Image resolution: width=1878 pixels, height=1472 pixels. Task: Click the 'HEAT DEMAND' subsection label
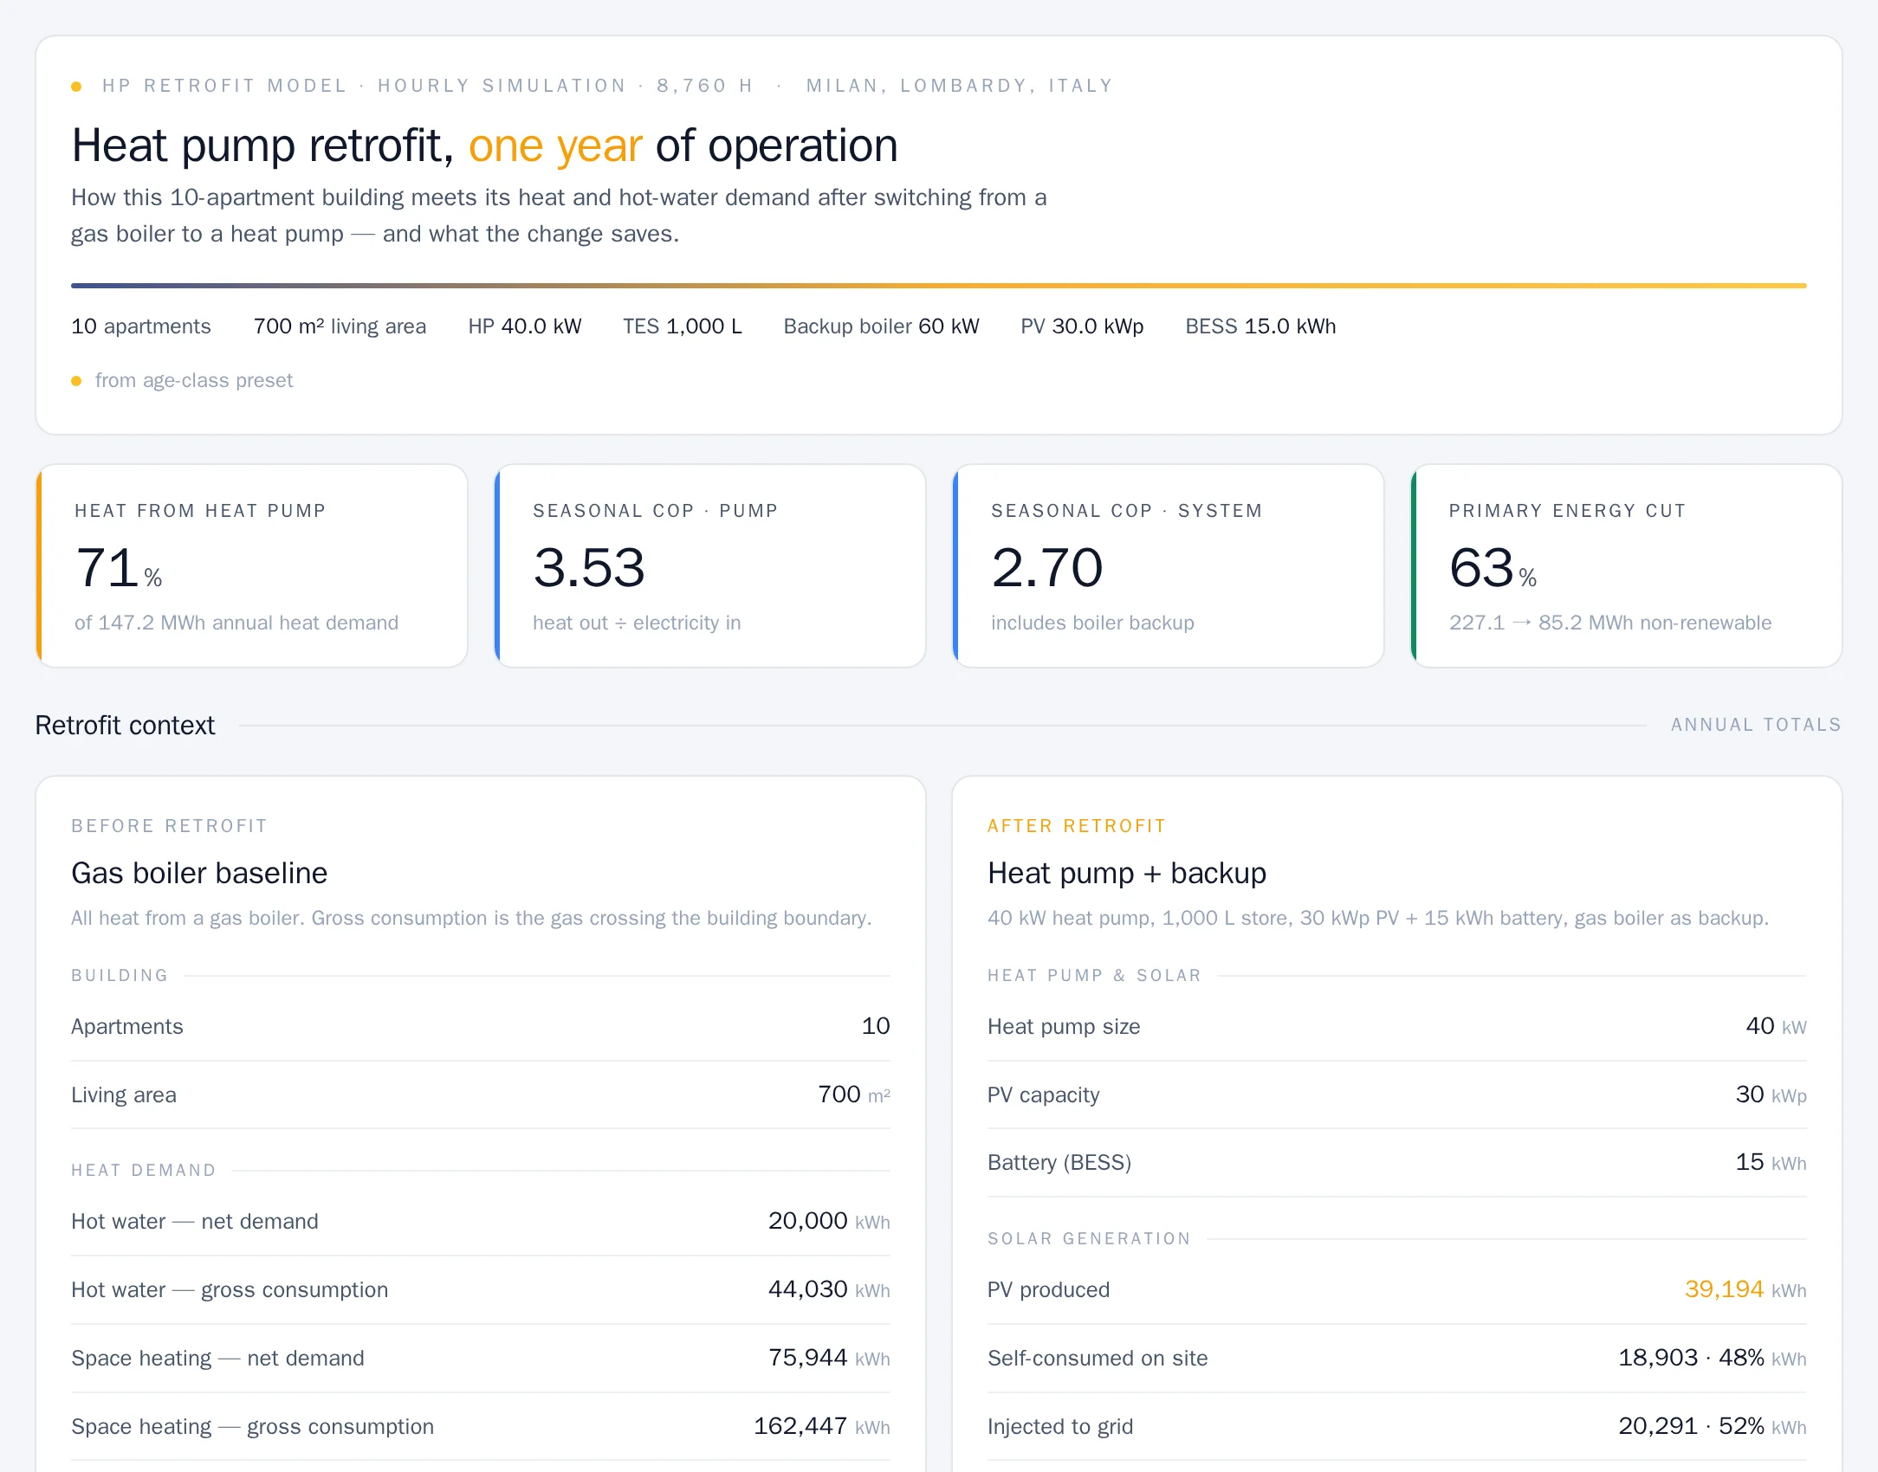point(144,1171)
